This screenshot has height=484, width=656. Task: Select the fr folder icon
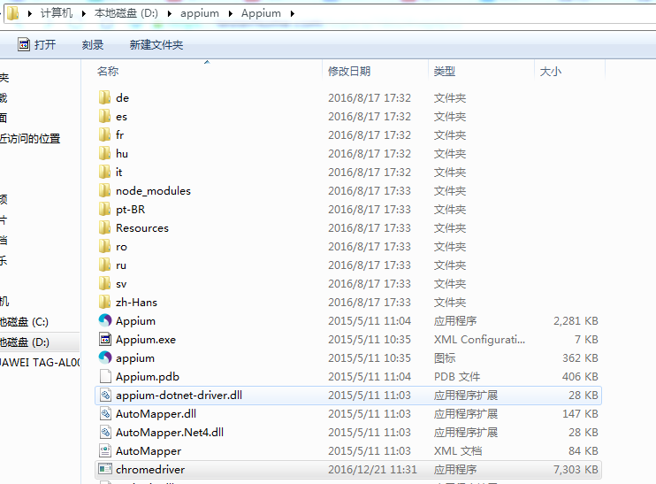pyautogui.click(x=104, y=134)
